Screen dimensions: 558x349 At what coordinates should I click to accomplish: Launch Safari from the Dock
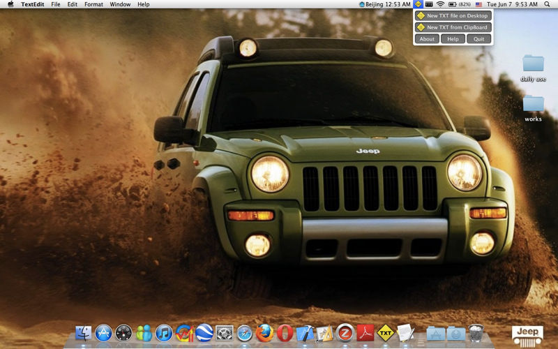coord(245,334)
